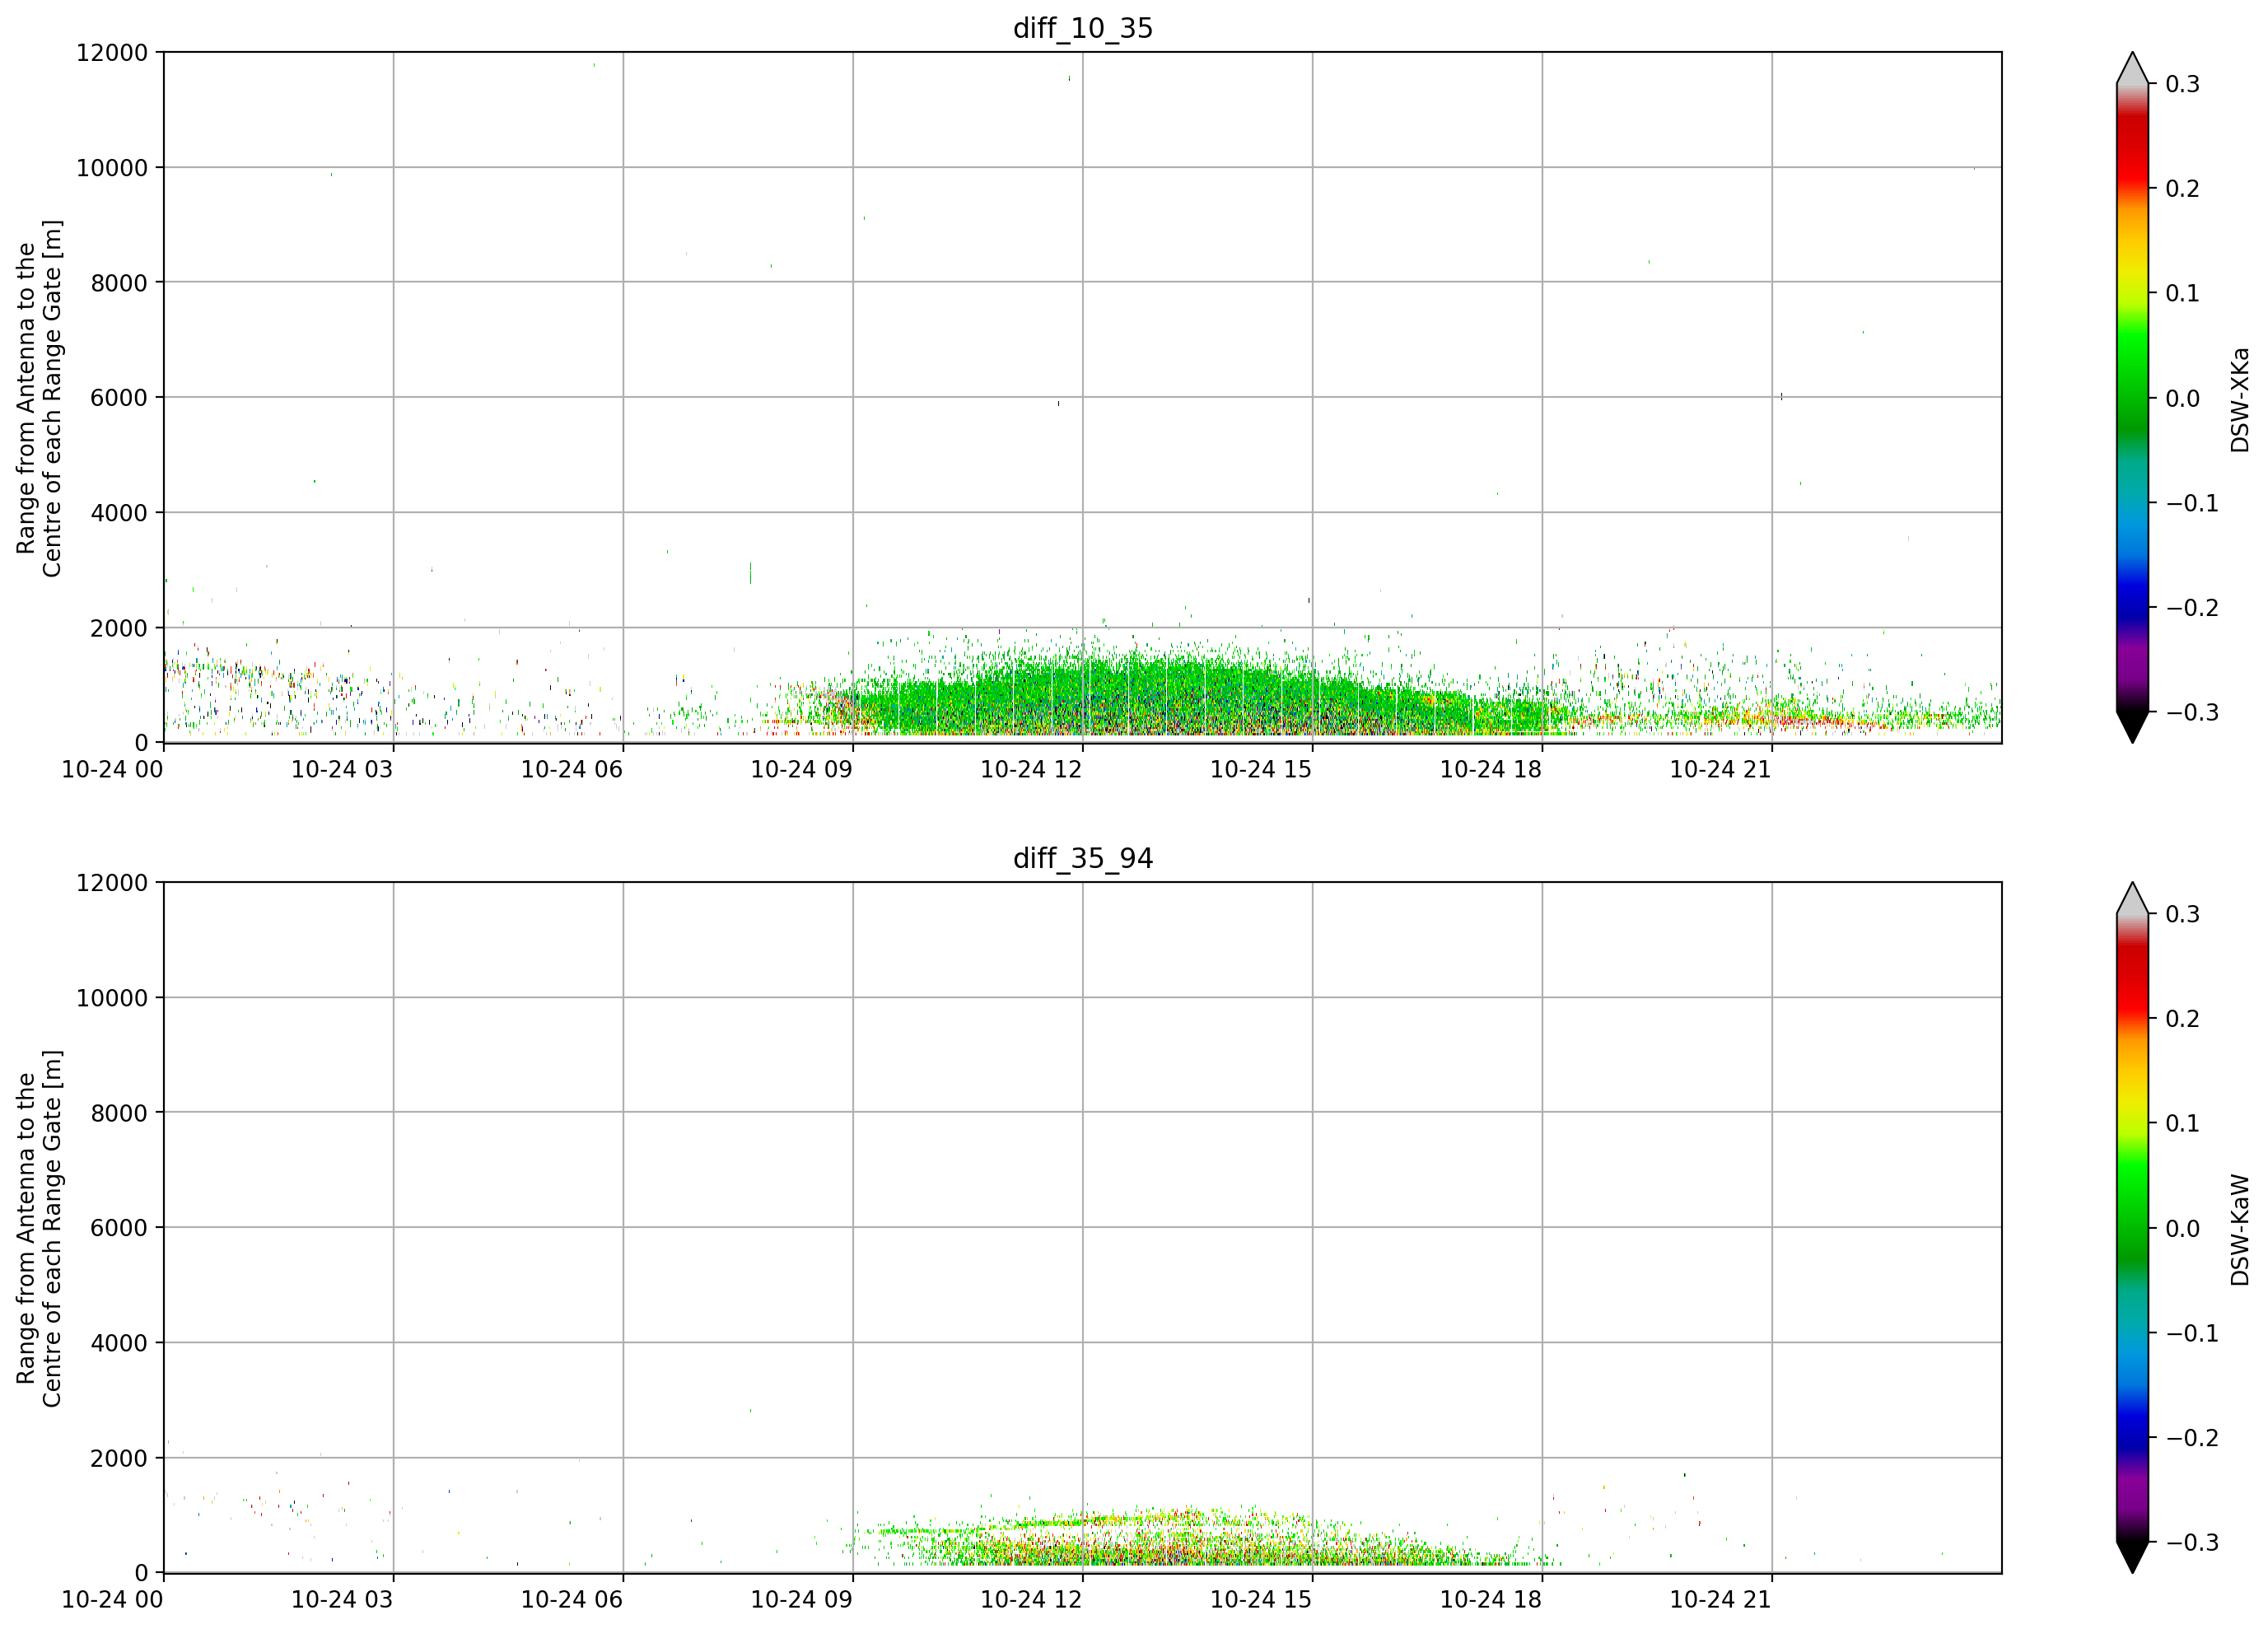Click '10-24 00' x-tick under diff_35_94 plot
This screenshot has height=1629, width=2268.
(x=112, y=1599)
